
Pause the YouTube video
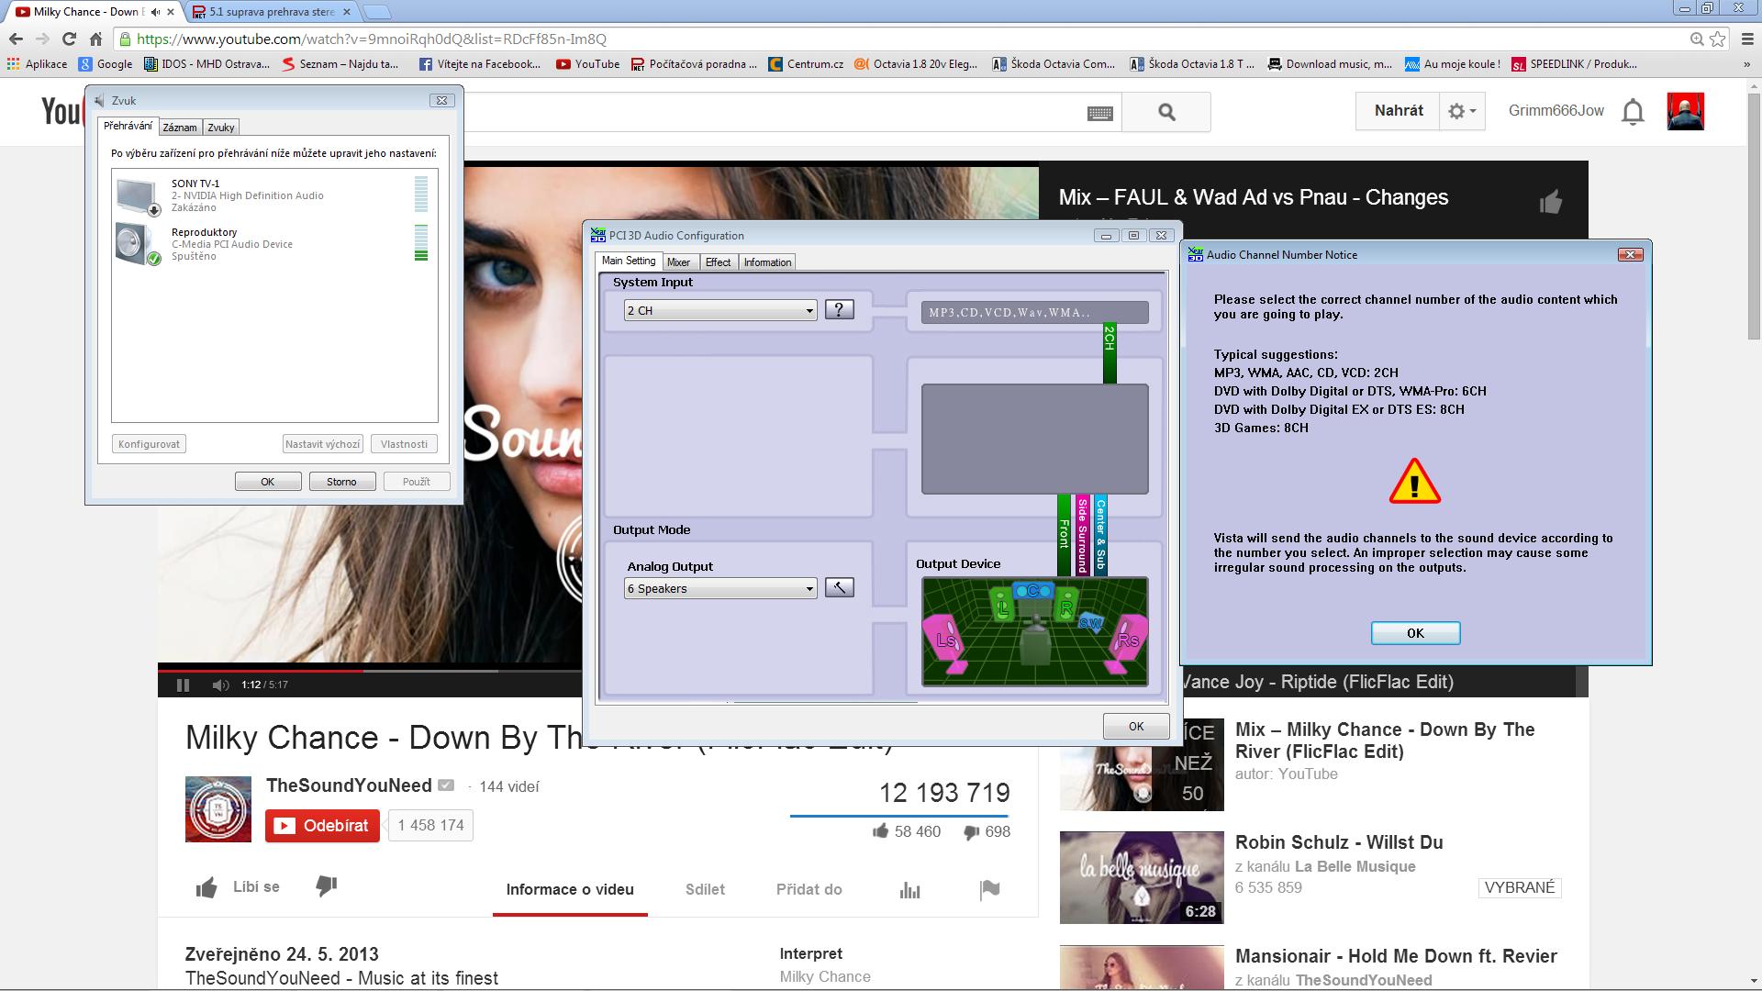click(183, 685)
